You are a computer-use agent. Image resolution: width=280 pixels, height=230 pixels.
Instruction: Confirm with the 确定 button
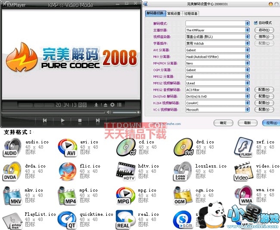coord(223,123)
